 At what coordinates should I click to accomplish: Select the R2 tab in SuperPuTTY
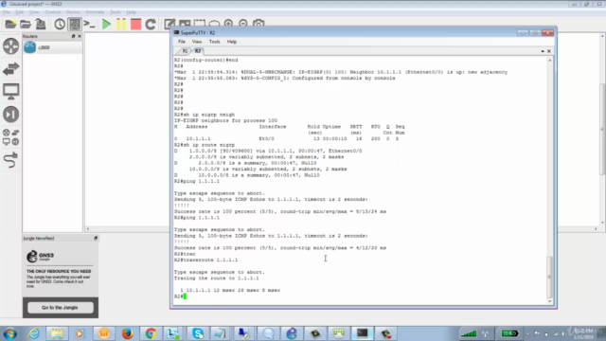click(x=198, y=51)
